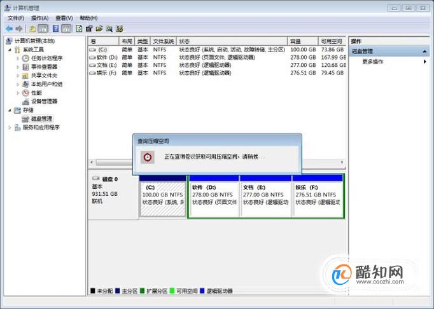
Task: Click the volume list scrollbar left arrow
Action: click(92, 162)
